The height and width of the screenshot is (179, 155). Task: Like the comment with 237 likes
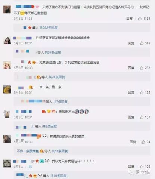(142, 68)
